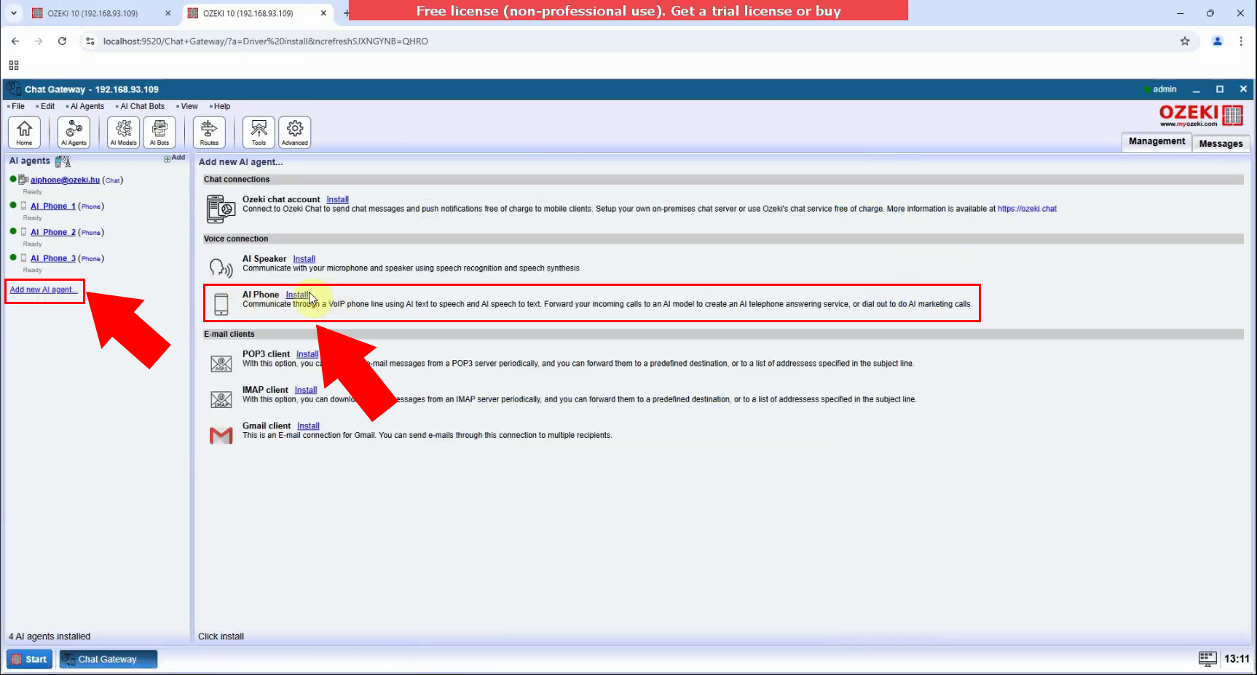Open the Edit menu
1257x675 pixels.
[46, 106]
